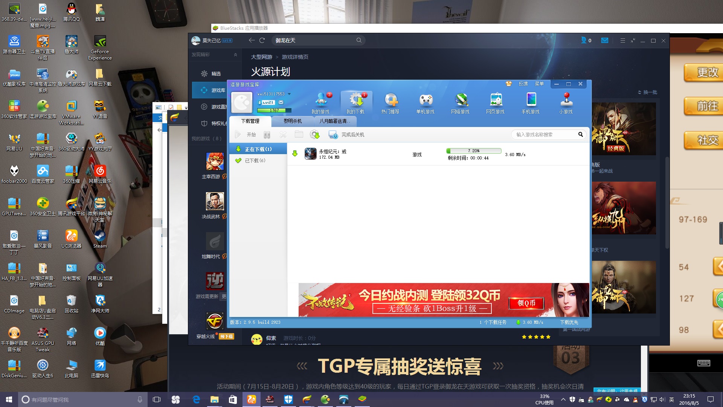Open Steam desktop shortcut
Image resolution: width=723 pixels, height=407 pixels.
point(100,239)
